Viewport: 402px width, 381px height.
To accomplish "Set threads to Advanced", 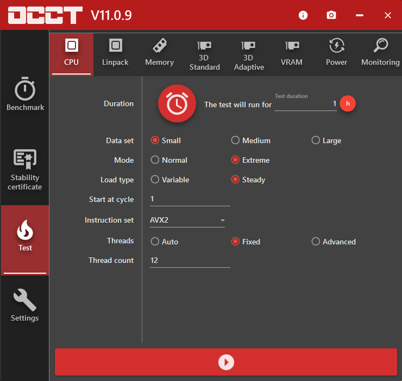I will 334,242.
